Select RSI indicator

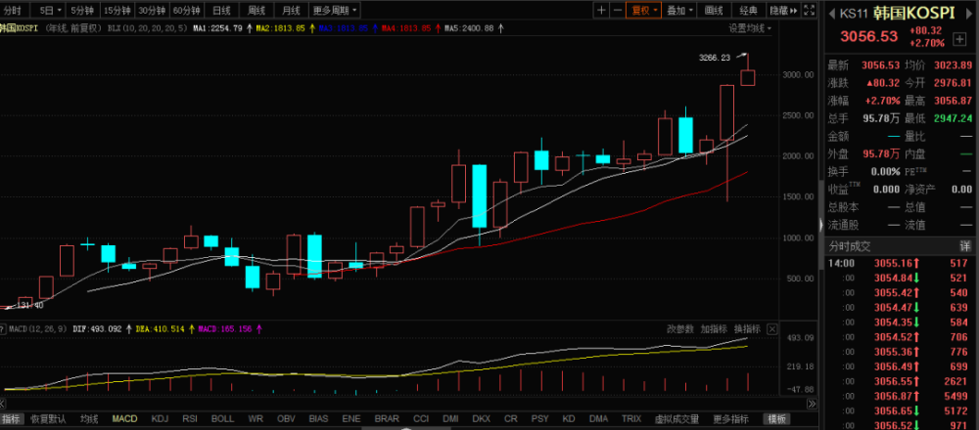(x=190, y=419)
